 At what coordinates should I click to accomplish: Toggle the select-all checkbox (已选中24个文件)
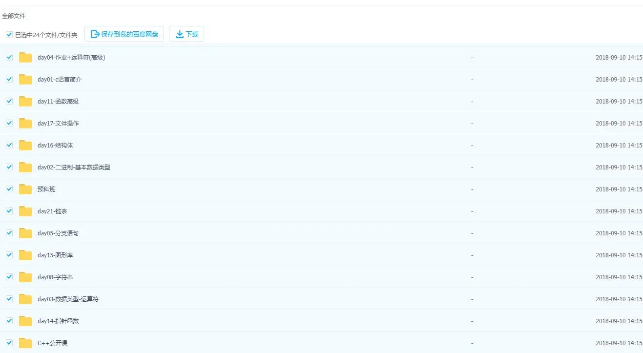pyautogui.click(x=9, y=35)
